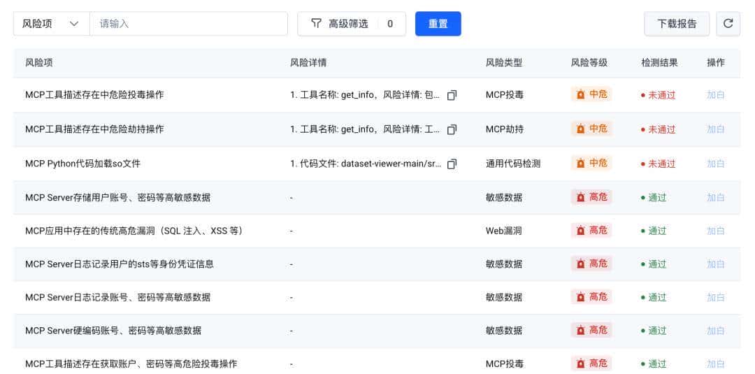Viewport: 755px width, 374px height.
Task: Copy risk details of MCP劫持 row
Action: (452, 129)
